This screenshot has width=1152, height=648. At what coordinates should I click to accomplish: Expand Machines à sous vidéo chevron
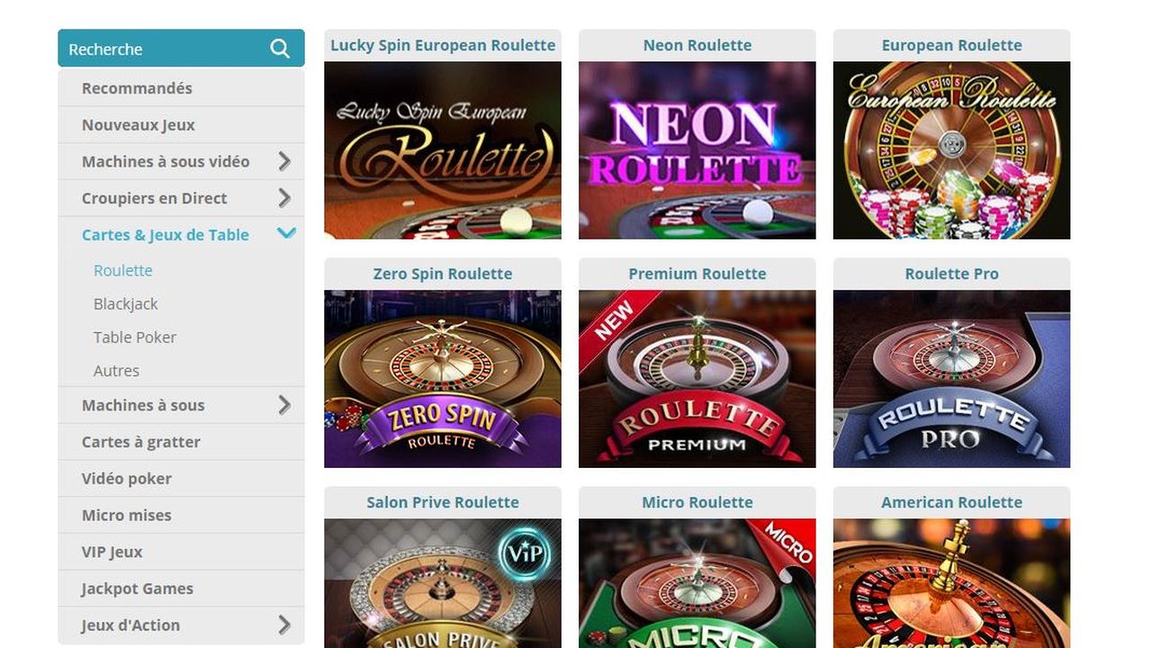(x=284, y=161)
